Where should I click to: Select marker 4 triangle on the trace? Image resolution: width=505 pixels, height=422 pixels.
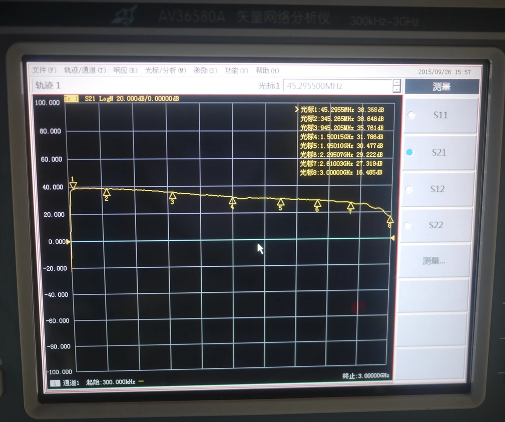(x=232, y=201)
